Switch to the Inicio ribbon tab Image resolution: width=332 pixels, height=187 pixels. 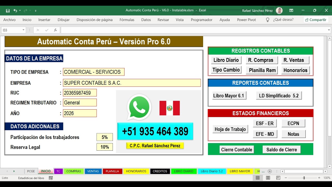tap(27, 20)
